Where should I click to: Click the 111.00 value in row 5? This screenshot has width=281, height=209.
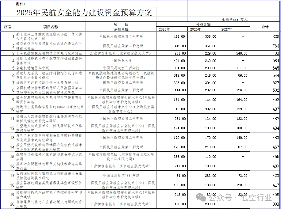point(235,68)
